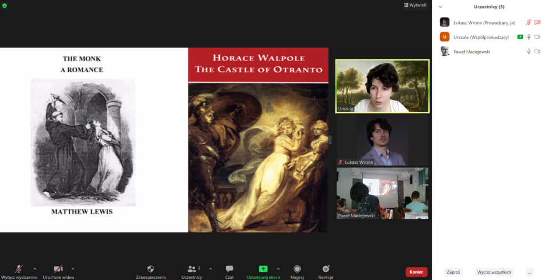The width and height of the screenshot is (546, 280).
Task: Start recording with the Nagraj icon
Action: click(x=297, y=269)
